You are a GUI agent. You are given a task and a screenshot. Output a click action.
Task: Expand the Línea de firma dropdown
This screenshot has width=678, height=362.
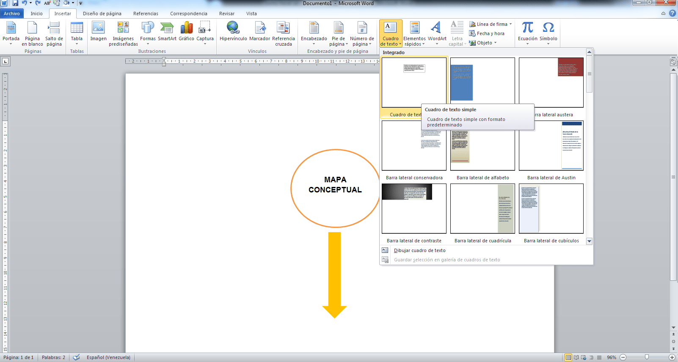[x=491, y=24]
